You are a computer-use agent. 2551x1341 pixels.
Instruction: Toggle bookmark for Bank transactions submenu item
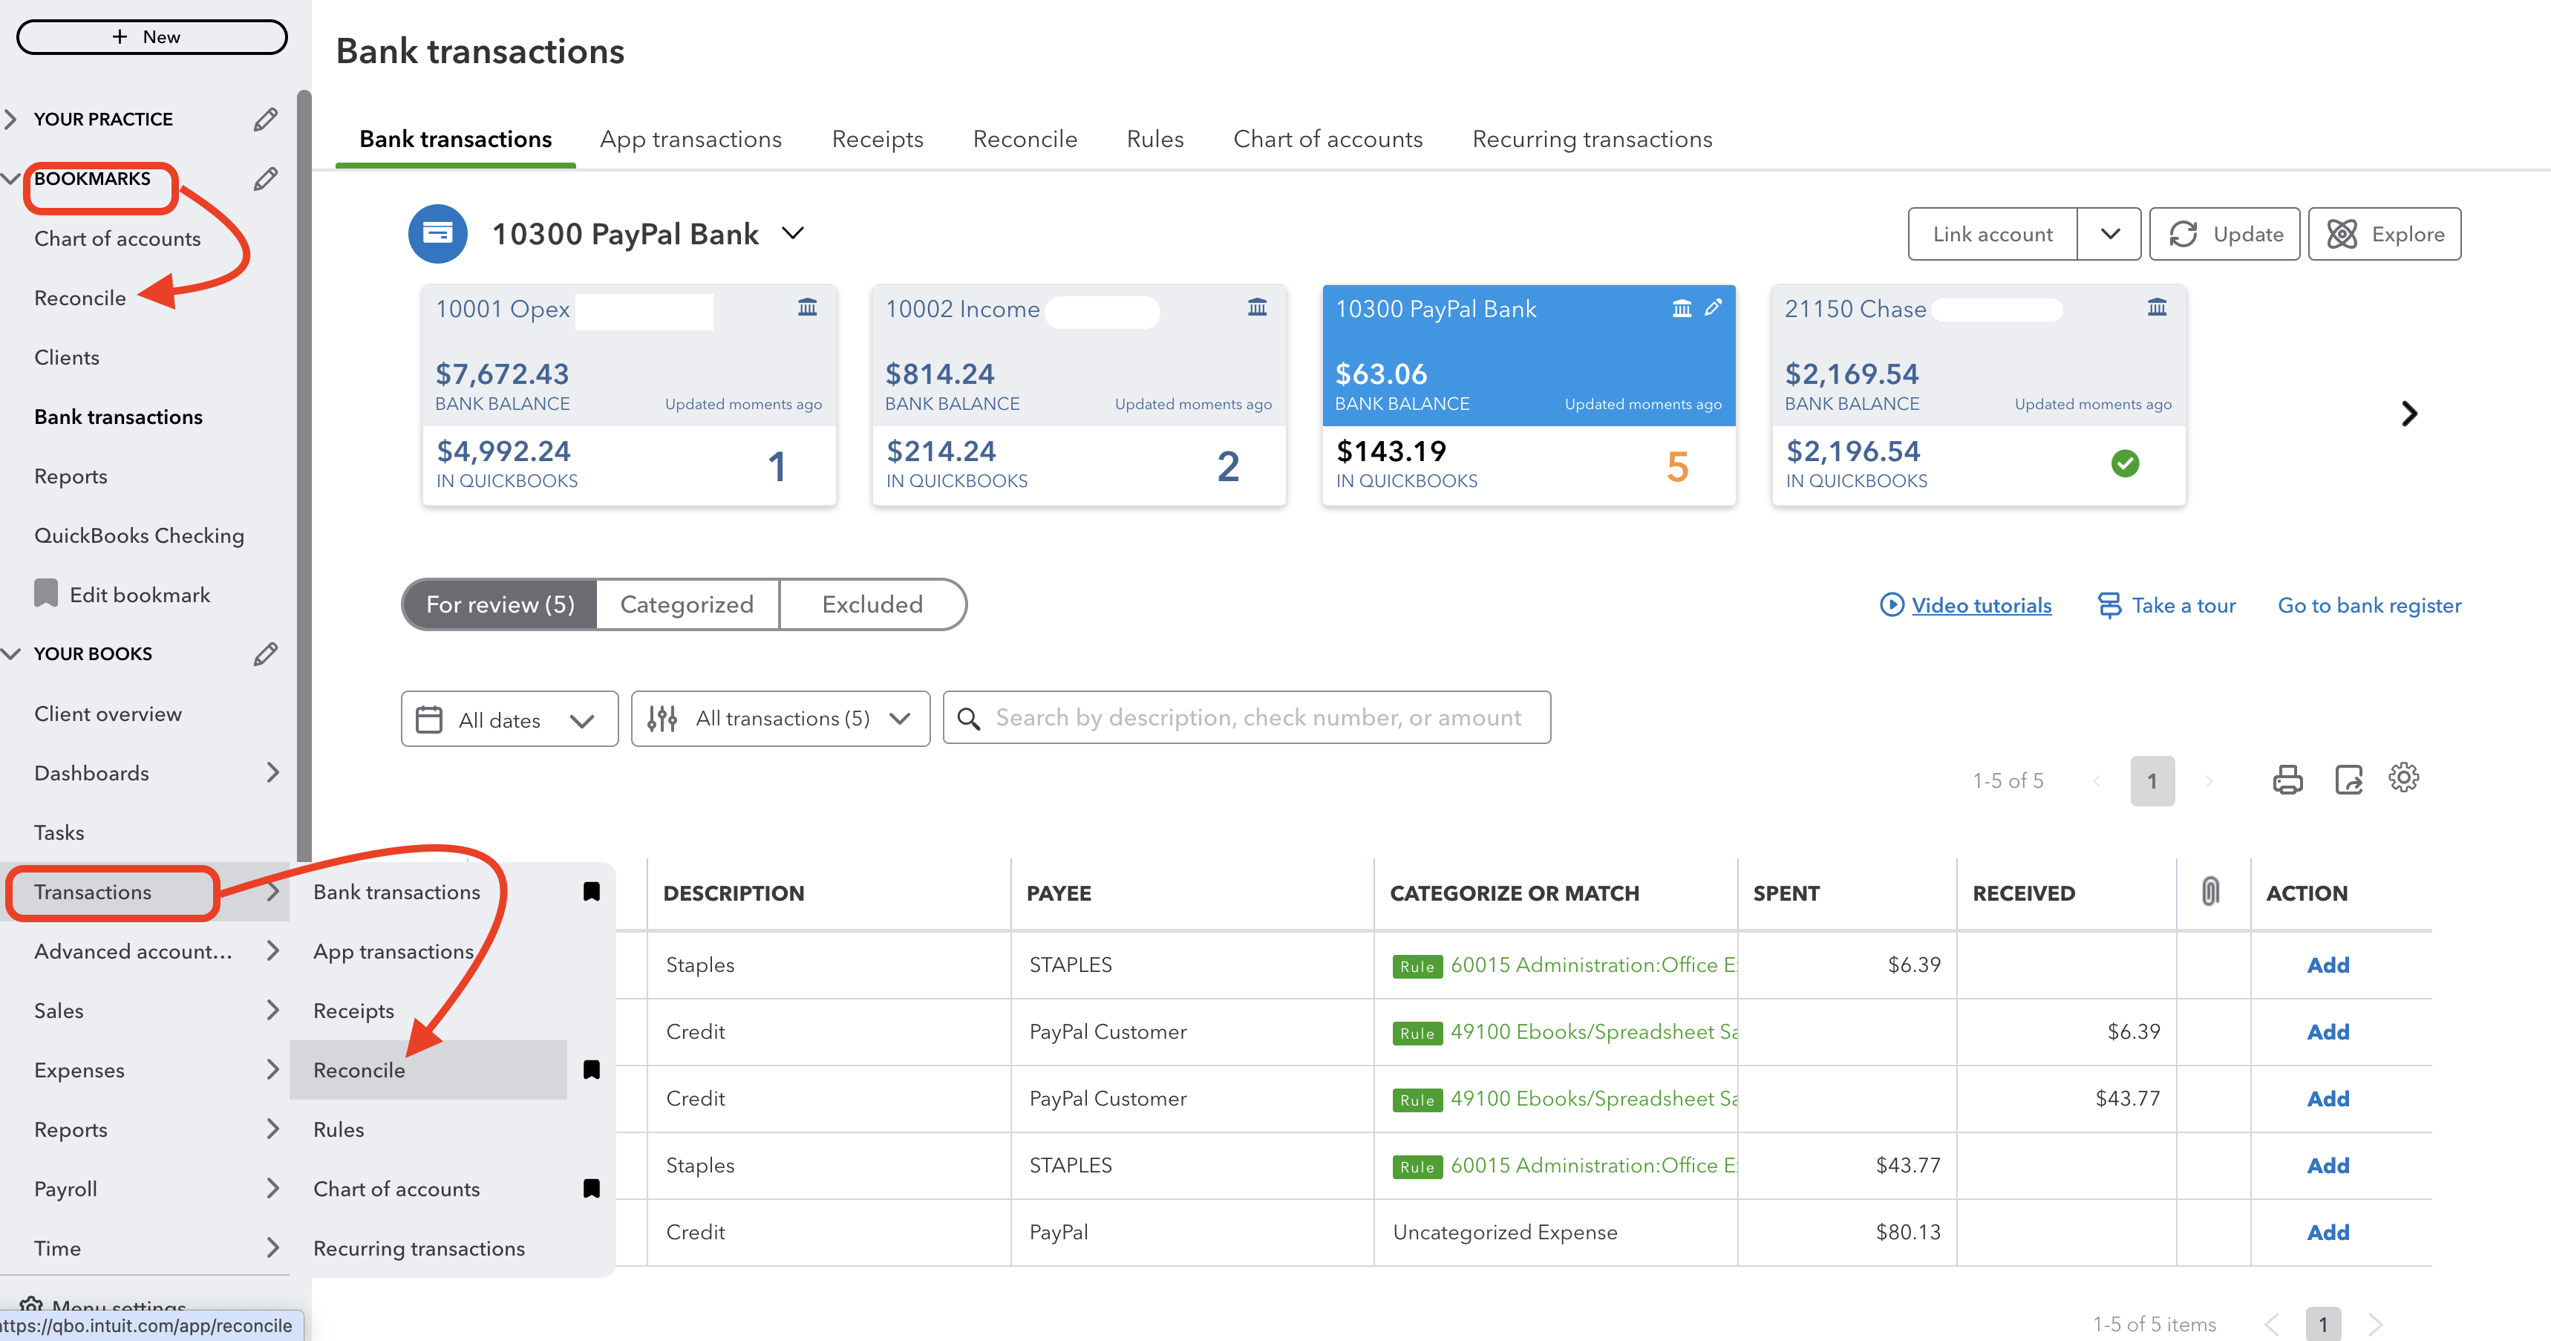point(591,891)
